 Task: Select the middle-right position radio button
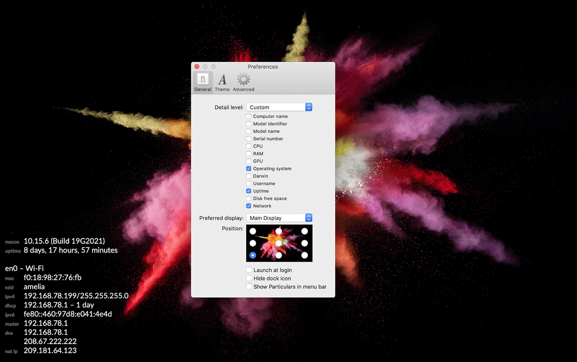pyautogui.click(x=304, y=243)
